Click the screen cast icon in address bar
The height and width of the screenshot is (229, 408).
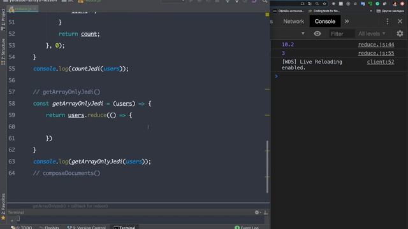(x=302, y=4)
